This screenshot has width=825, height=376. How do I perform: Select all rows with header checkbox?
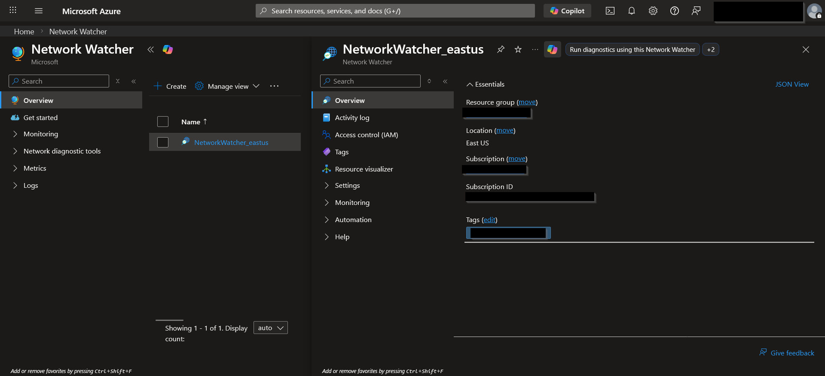[x=163, y=122]
